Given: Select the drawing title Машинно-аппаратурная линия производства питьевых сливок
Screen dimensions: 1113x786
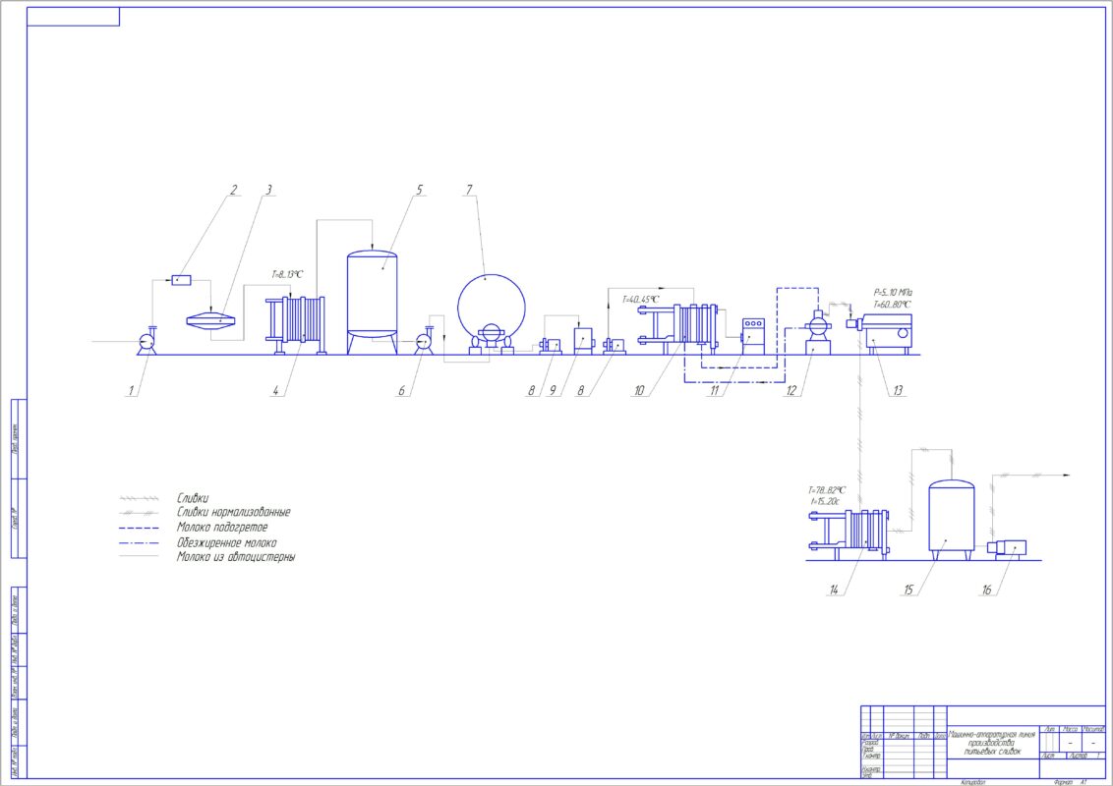Looking at the screenshot, I should [992, 743].
